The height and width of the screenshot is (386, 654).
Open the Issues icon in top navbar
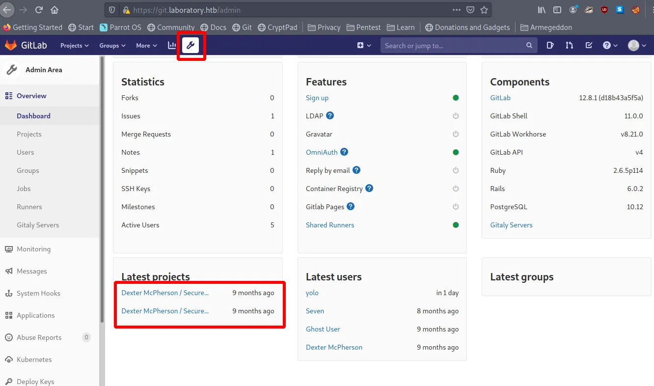pyautogui.click(x=550, y=45)
